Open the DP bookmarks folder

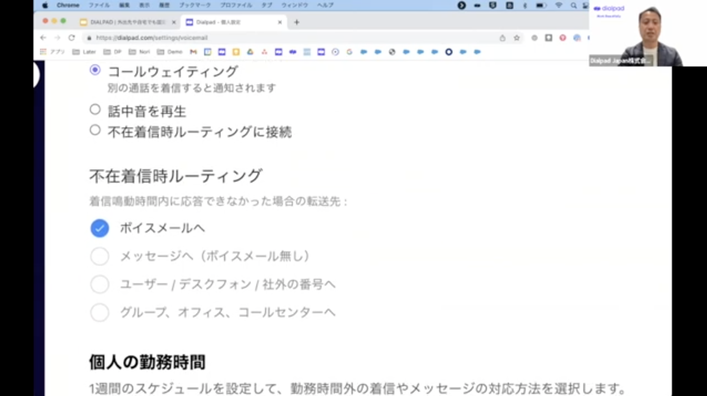coord(112,52)
